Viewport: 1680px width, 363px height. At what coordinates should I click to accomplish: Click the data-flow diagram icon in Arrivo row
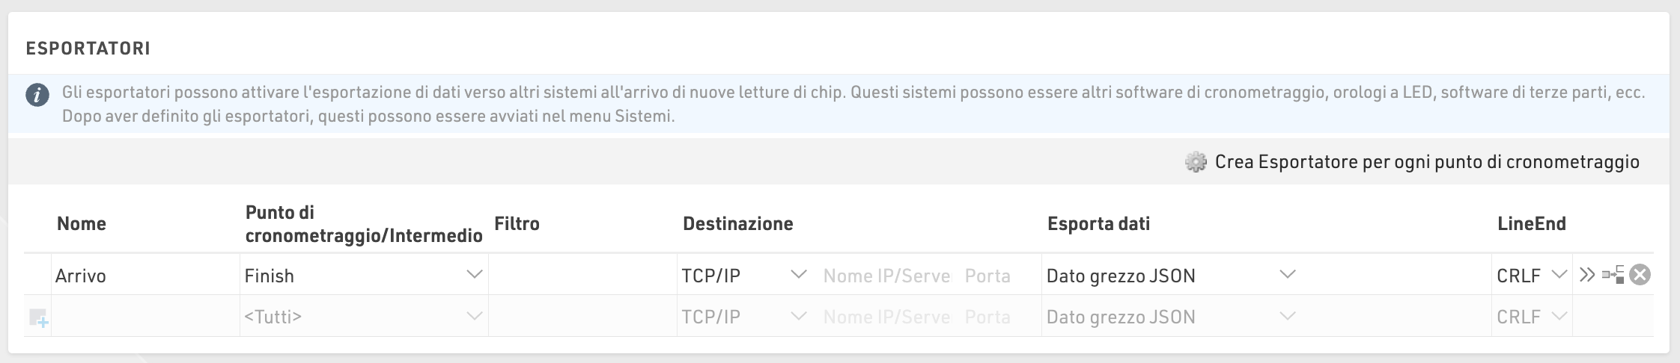(x=1613, y=275)
